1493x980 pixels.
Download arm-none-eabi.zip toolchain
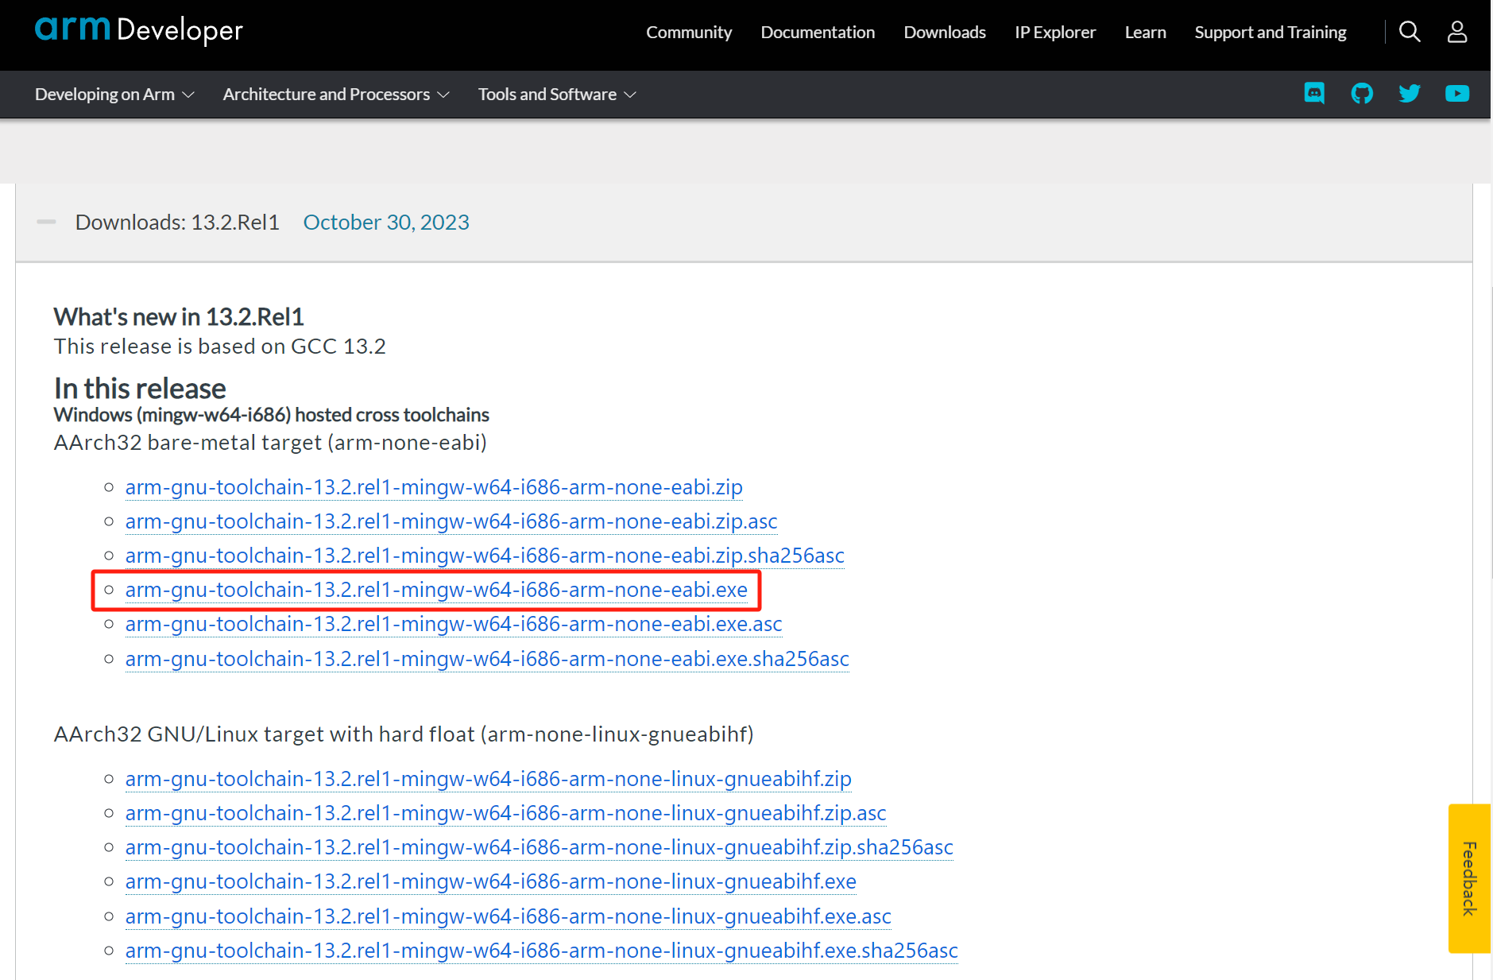point(434,487)
